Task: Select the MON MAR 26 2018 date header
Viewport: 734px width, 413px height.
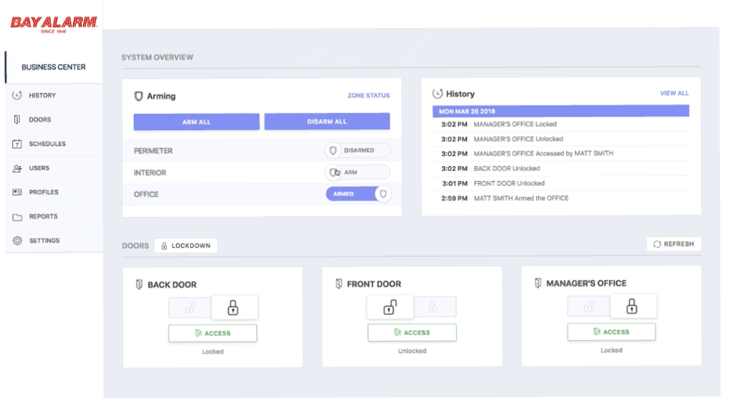Action: coord(560,112)
